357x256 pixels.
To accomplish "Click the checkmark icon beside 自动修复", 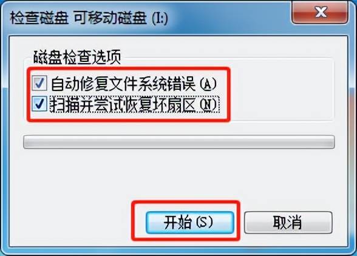I will (x=39, y=83).
